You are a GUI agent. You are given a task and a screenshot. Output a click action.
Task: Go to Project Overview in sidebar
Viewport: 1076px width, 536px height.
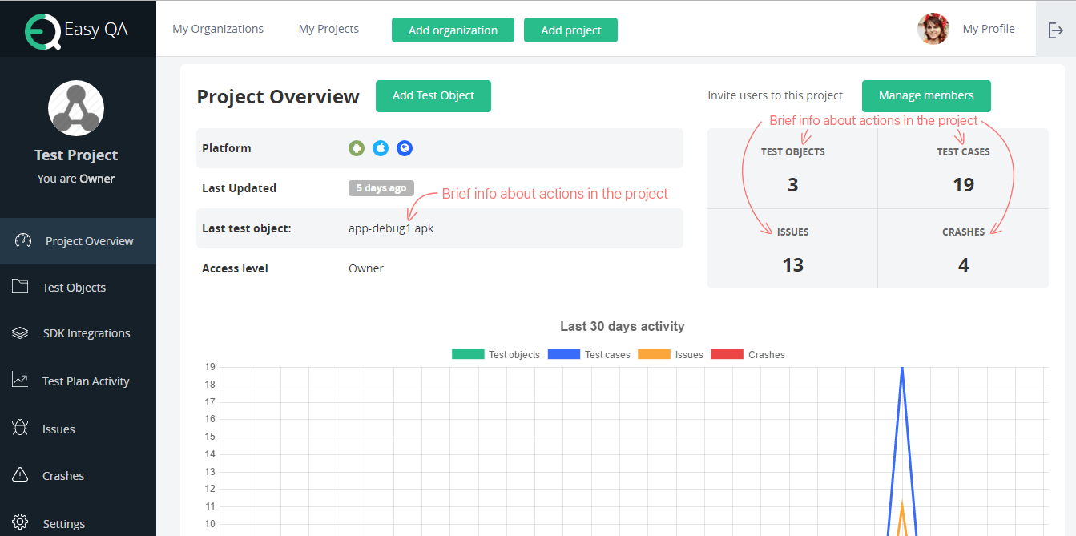(x=78, y=241)
